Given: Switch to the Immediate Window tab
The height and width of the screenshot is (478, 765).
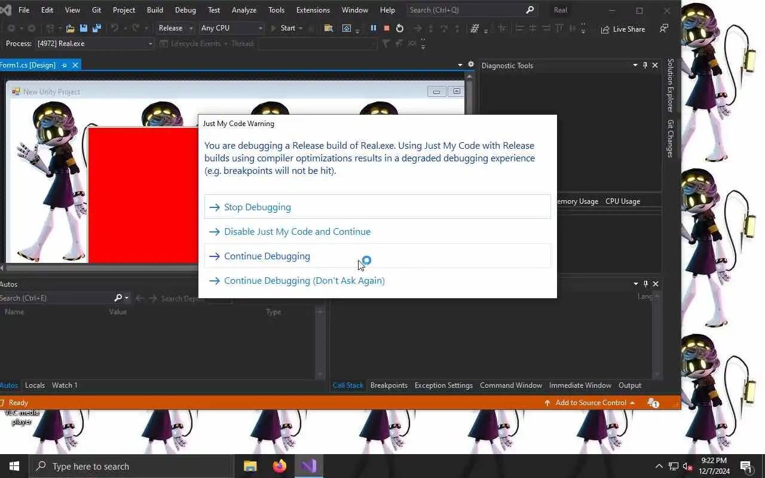Looking at the screenshot, I should [580, 385].
